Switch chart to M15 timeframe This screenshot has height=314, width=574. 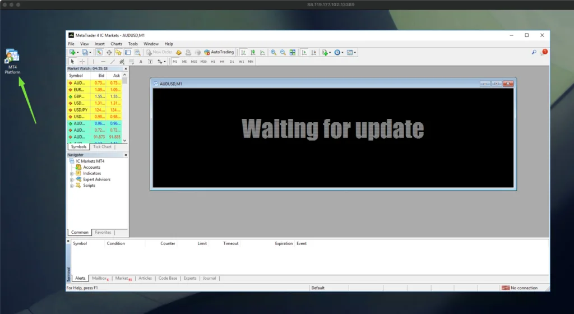[x=193, y=61]
